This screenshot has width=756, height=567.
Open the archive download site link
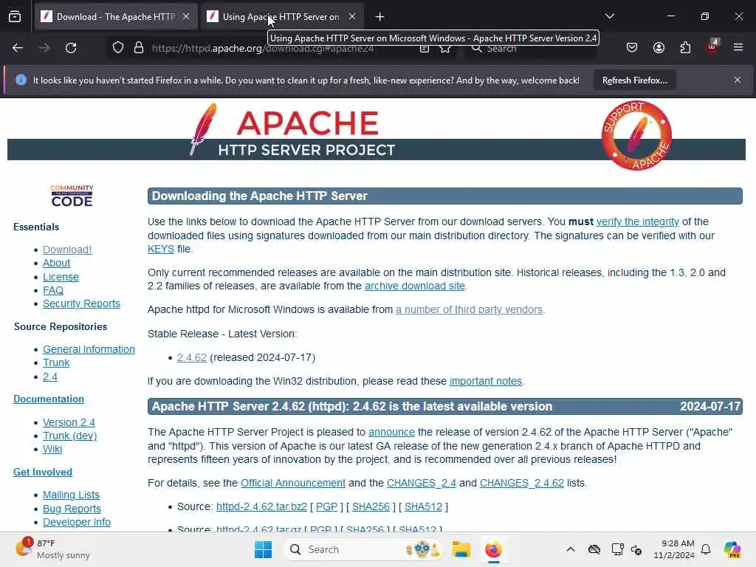(415, 286)
